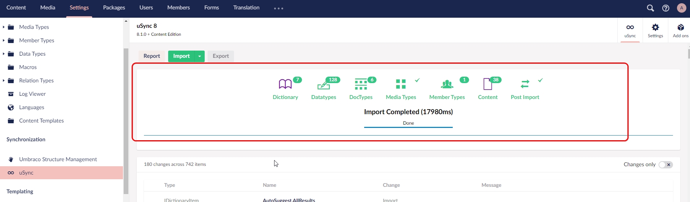Click the Content Templates folder icon
The height and width of the screenshot is (202, 690).
tap(11, 121)
